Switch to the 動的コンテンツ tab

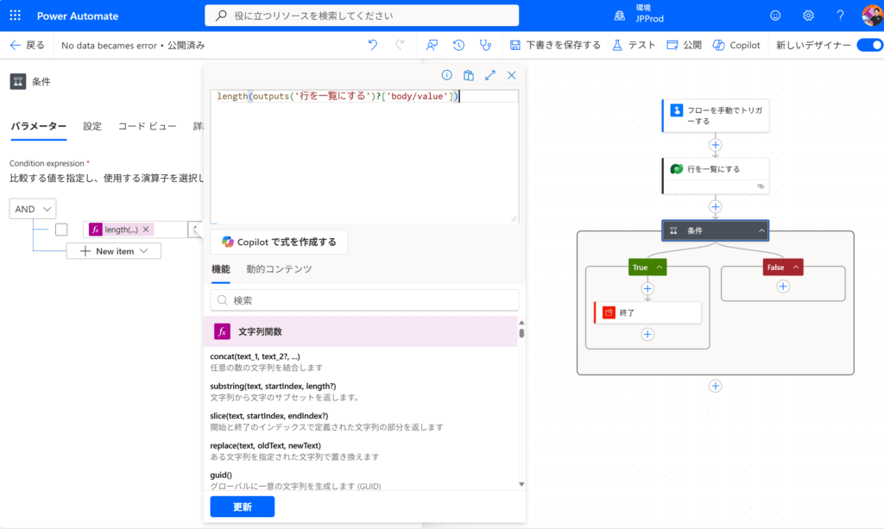(x=279, y=269)
